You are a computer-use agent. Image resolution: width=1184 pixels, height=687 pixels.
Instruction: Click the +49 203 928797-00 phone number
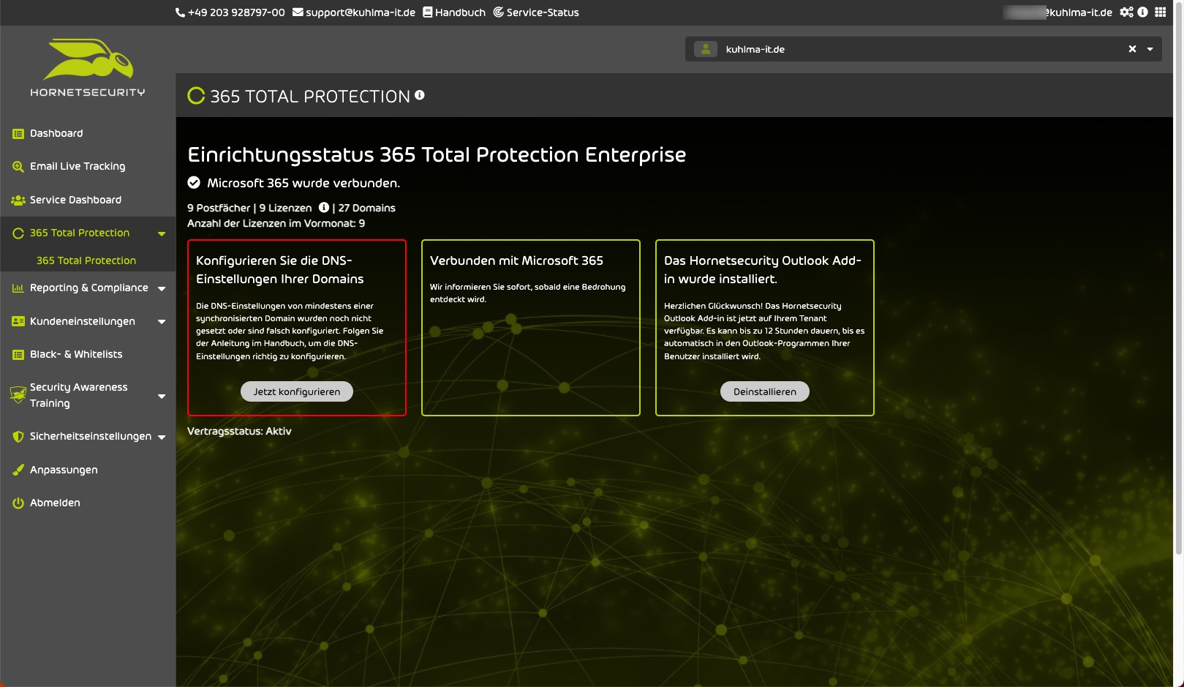236,12
